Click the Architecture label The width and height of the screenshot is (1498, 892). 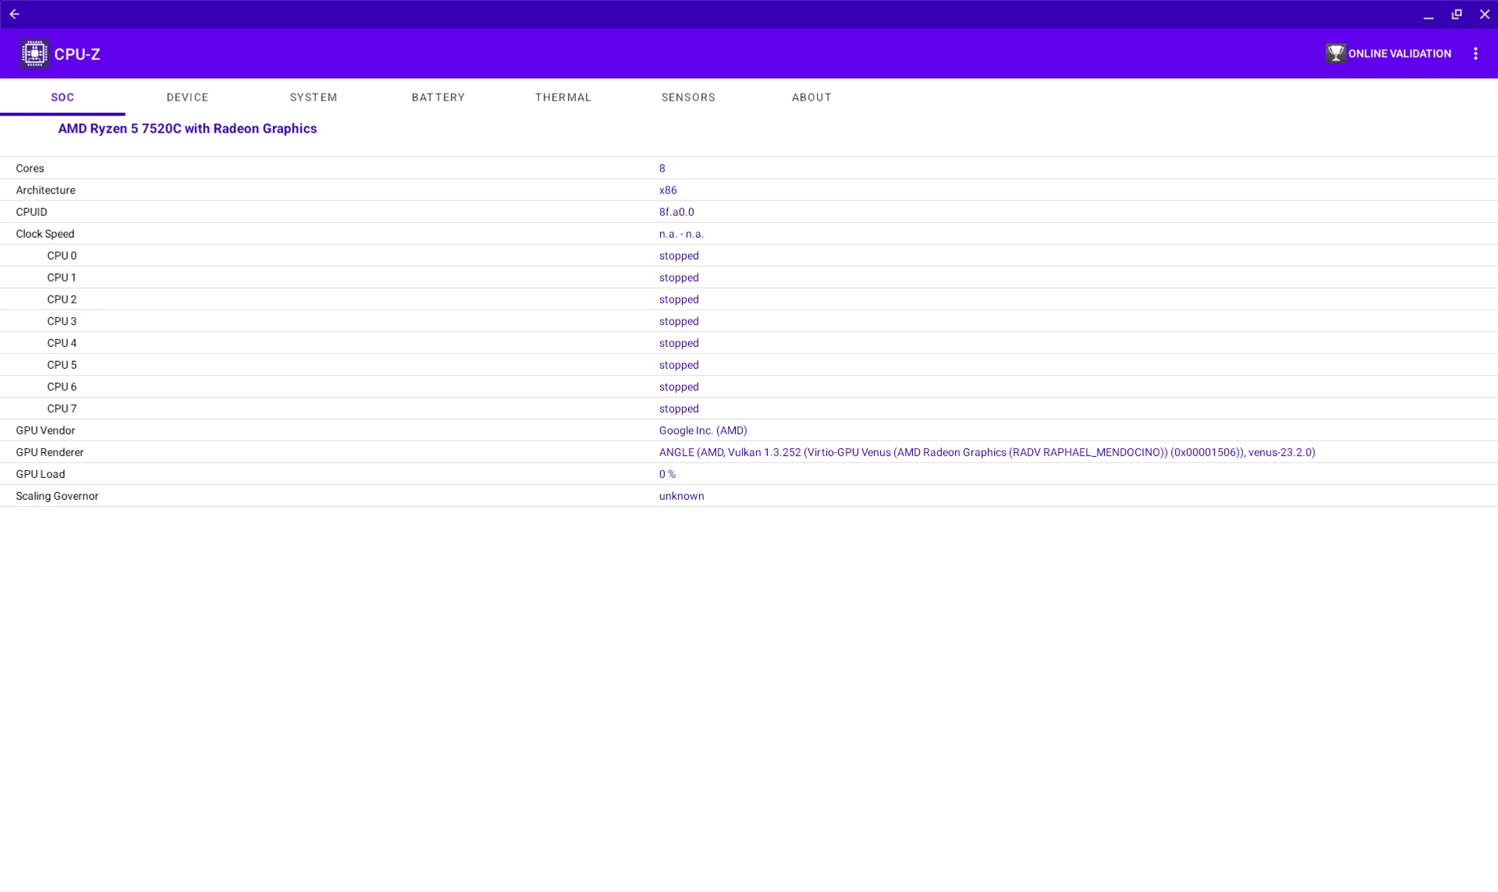pos(45,190)
